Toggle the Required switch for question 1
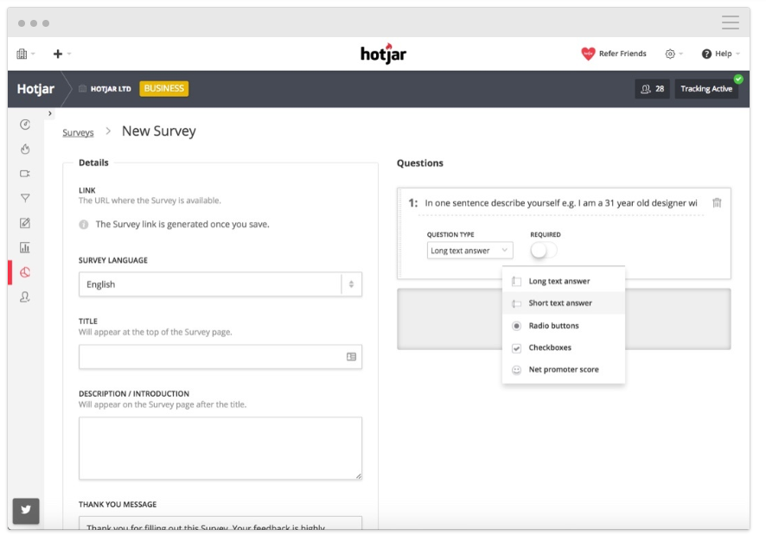Viewport: 766px width, 535px height. (x=544, y=250)
